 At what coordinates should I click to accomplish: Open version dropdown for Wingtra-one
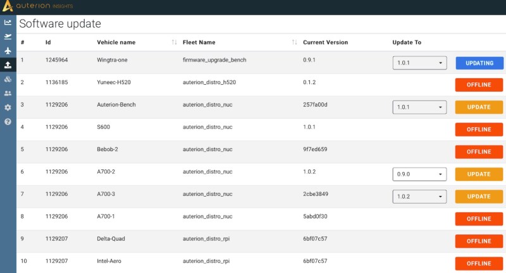(x=419, y=63)
